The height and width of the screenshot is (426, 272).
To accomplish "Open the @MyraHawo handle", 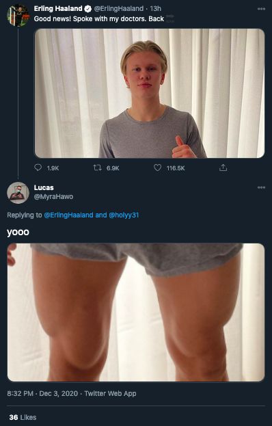I will point(53,197).
